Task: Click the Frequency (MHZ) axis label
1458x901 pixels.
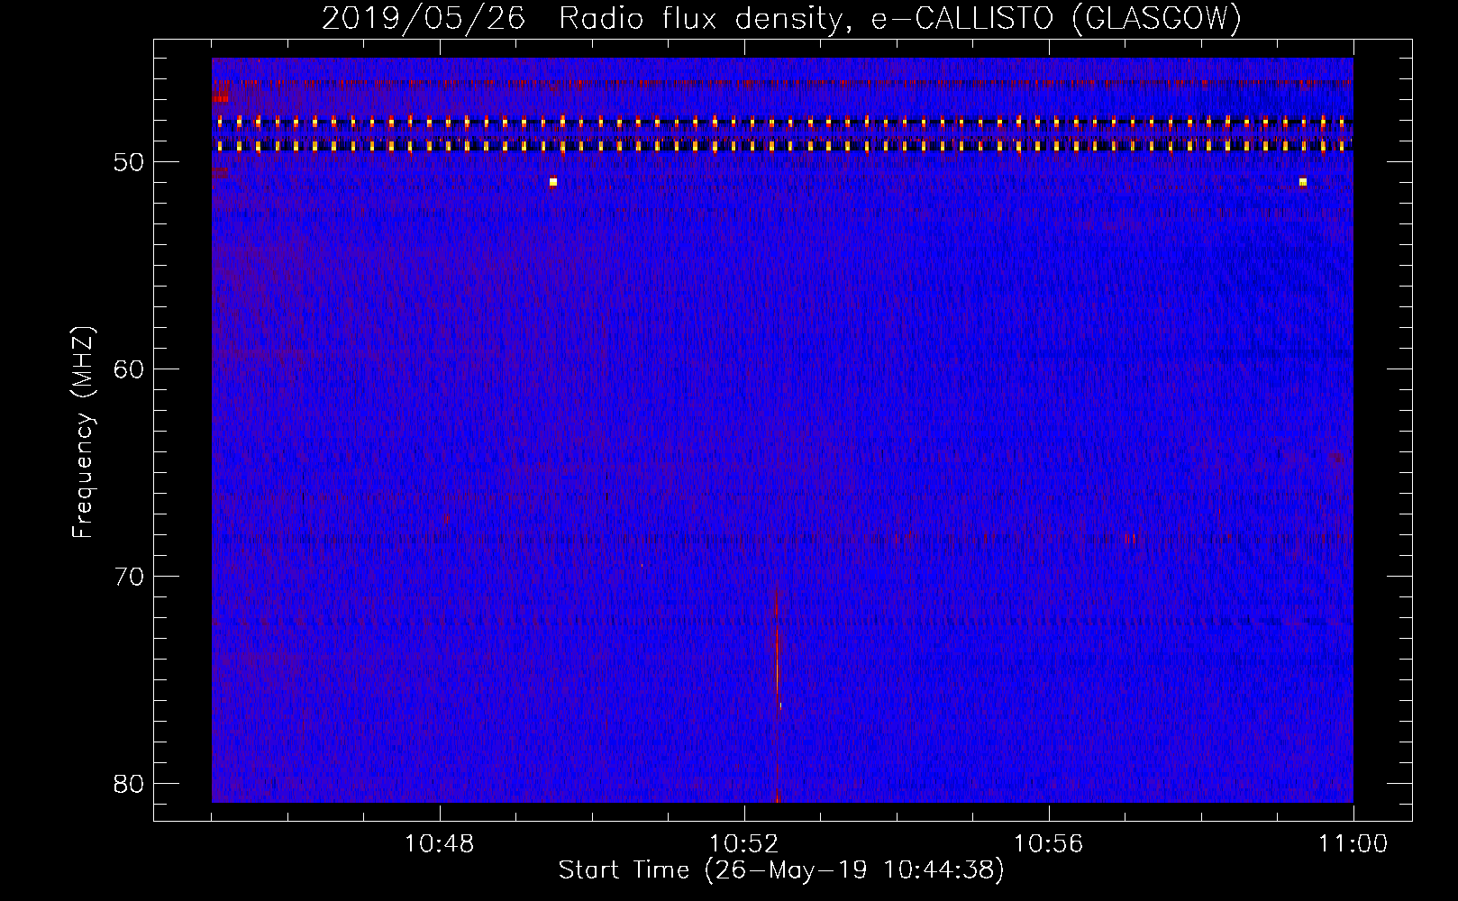Action: 83,432
